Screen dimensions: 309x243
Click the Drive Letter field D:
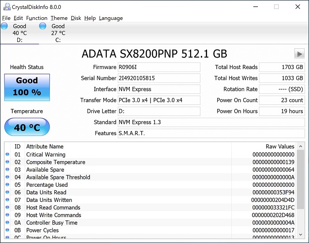tap(159, 111)
